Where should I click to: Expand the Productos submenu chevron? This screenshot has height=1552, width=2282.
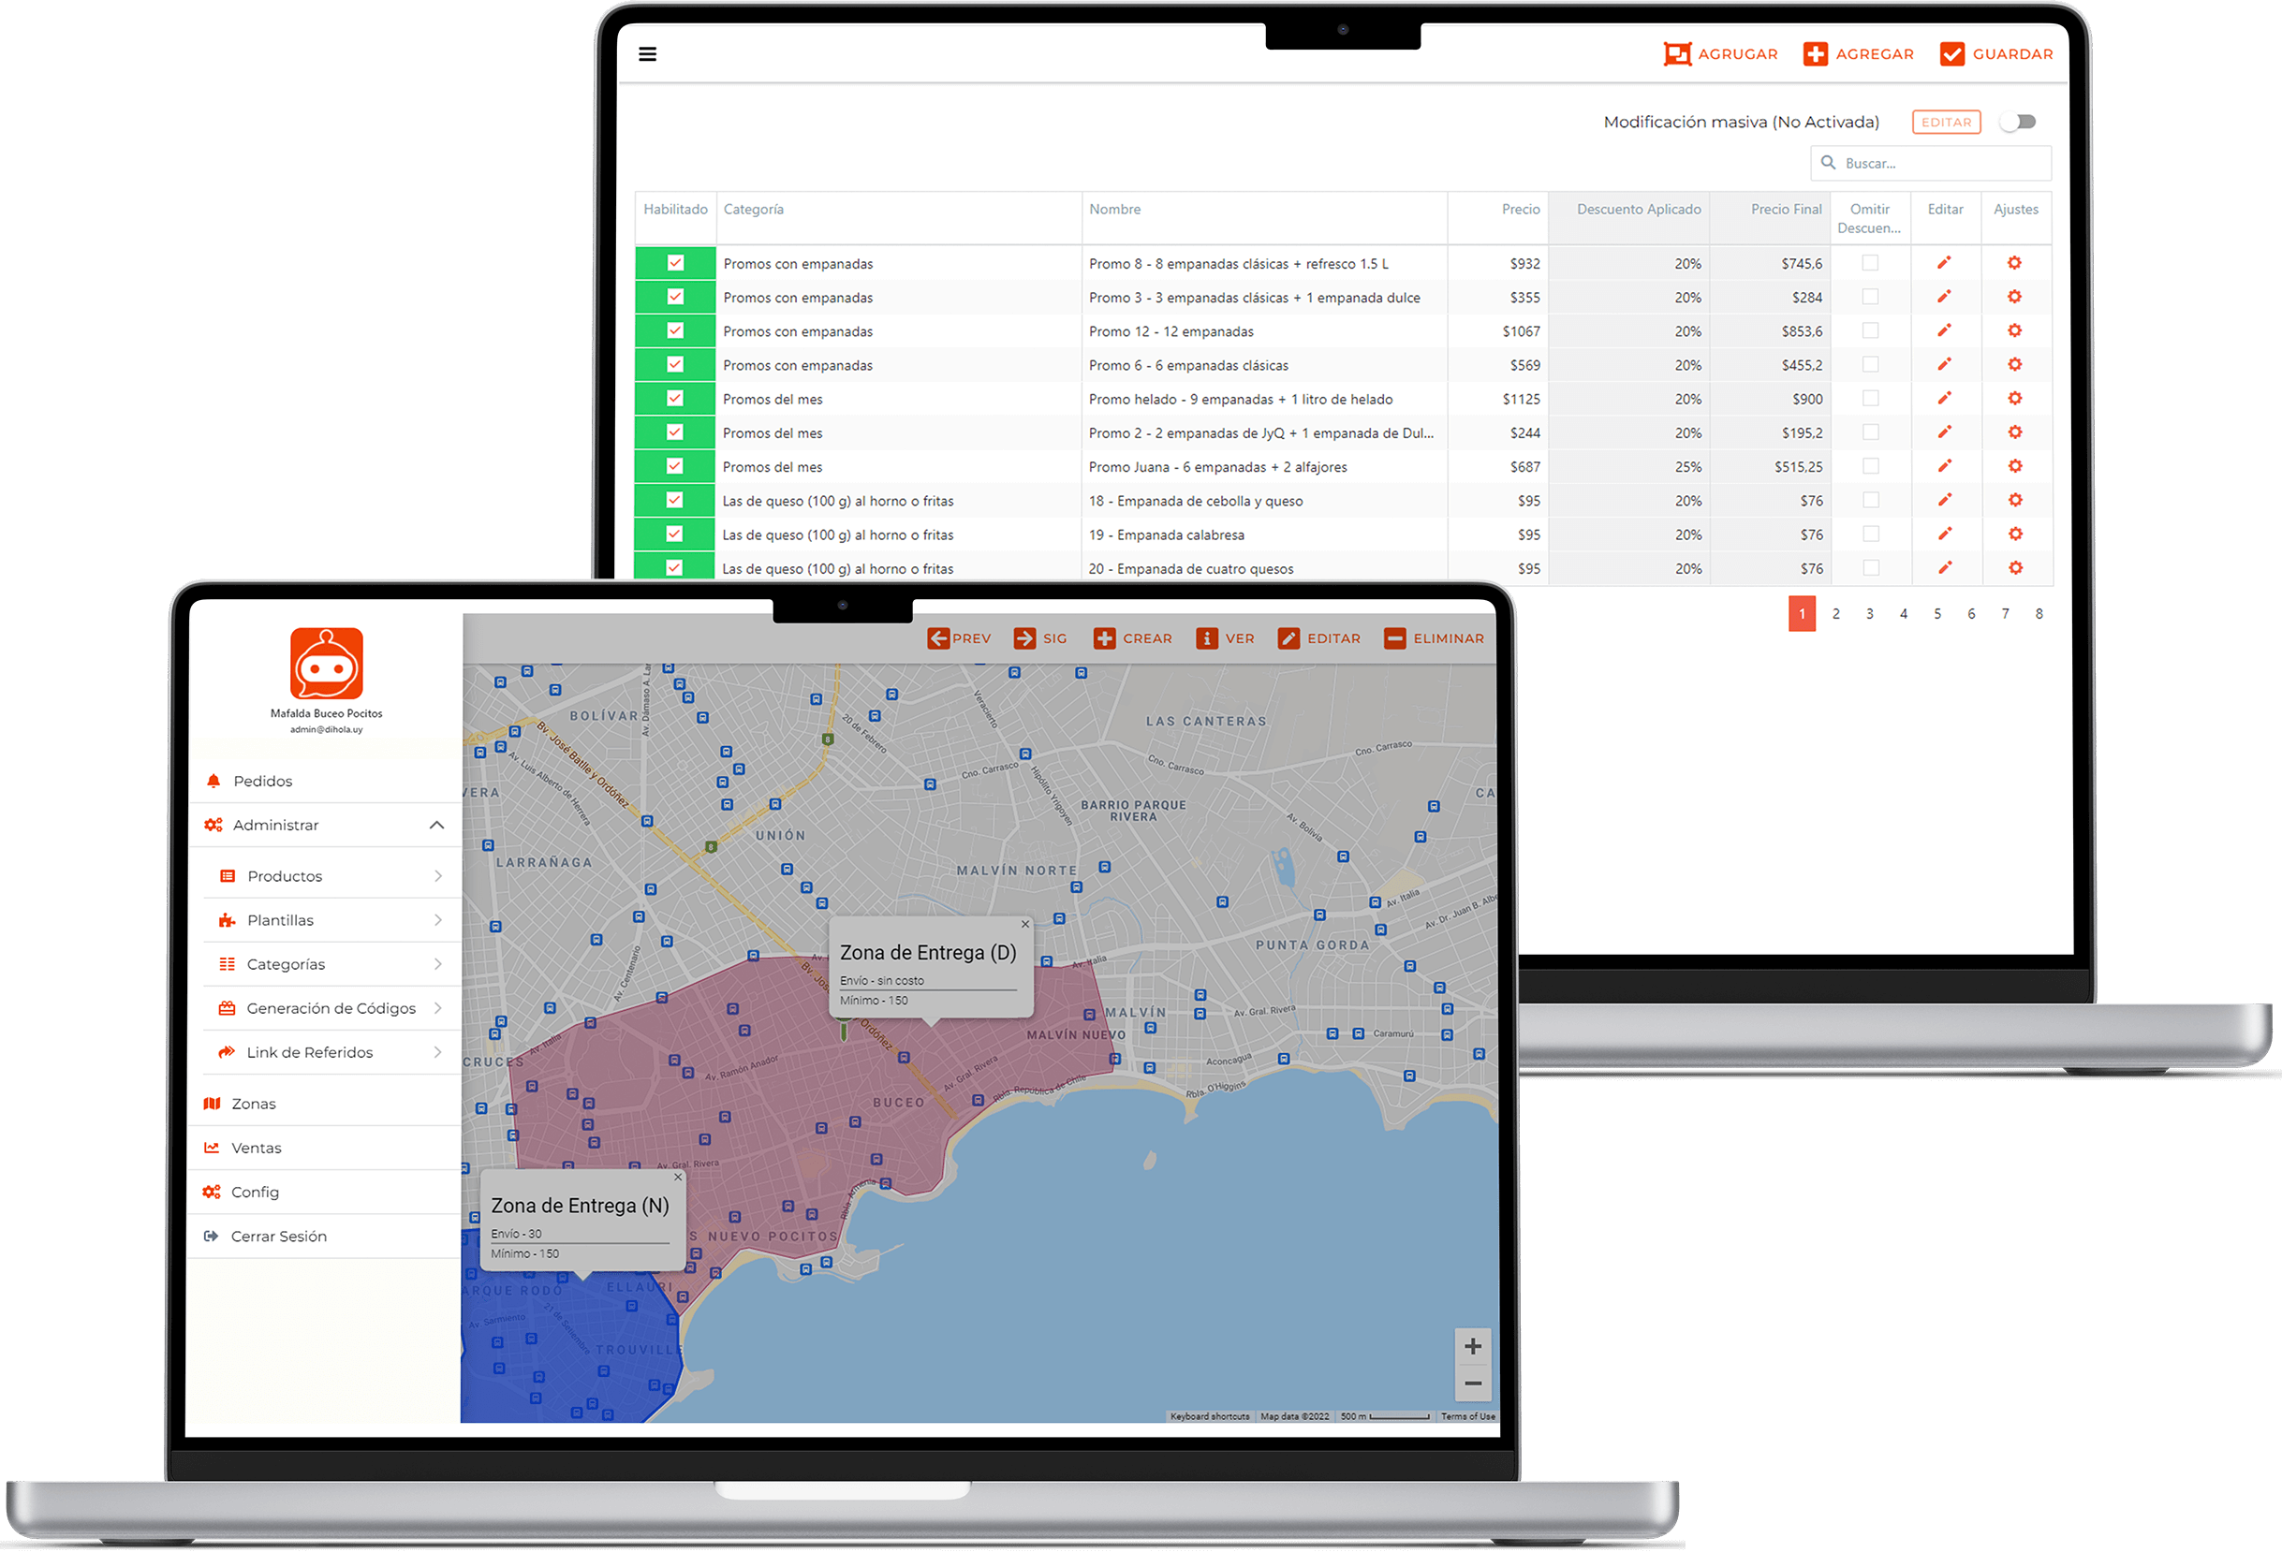point(438,876)
